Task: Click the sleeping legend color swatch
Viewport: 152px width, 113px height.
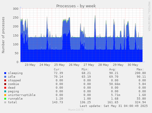Action: click(5, 73)
